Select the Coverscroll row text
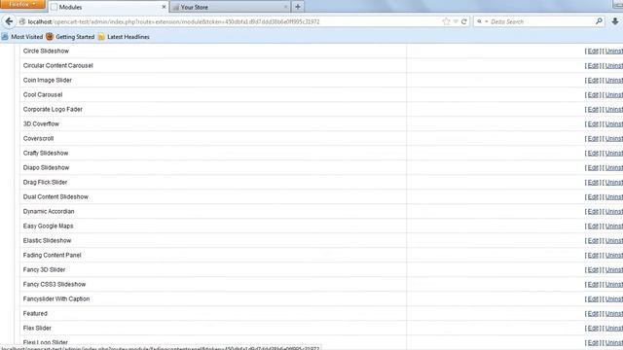 (x=38, y=138)
